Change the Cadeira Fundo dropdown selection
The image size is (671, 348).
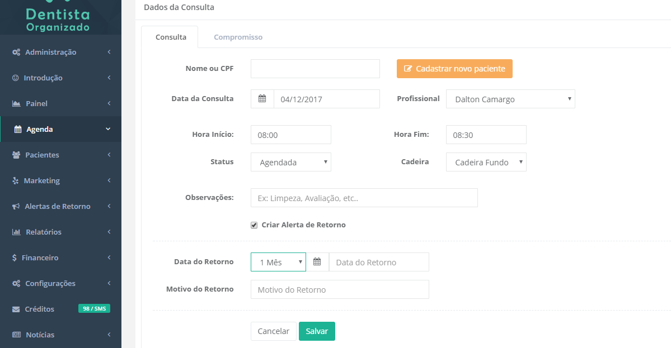(485, 162)
